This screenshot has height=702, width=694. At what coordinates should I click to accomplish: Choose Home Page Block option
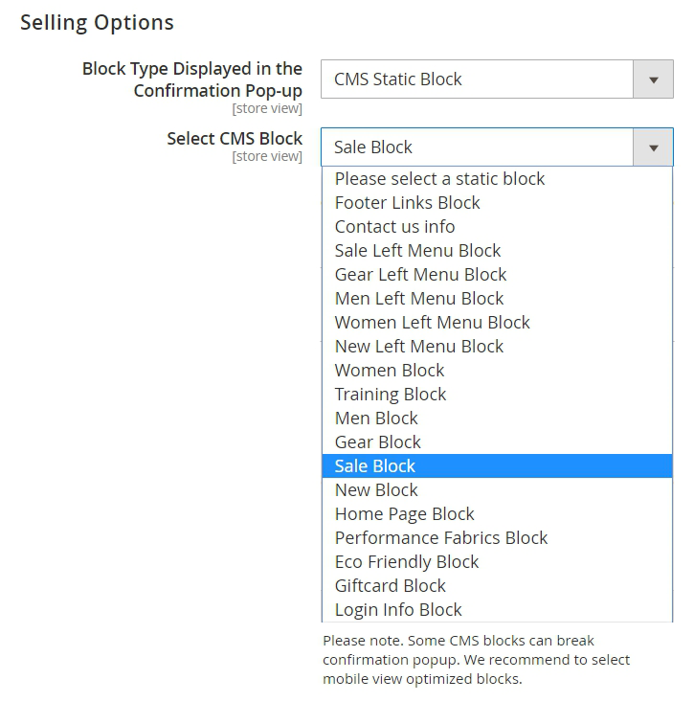pos(404,514)
